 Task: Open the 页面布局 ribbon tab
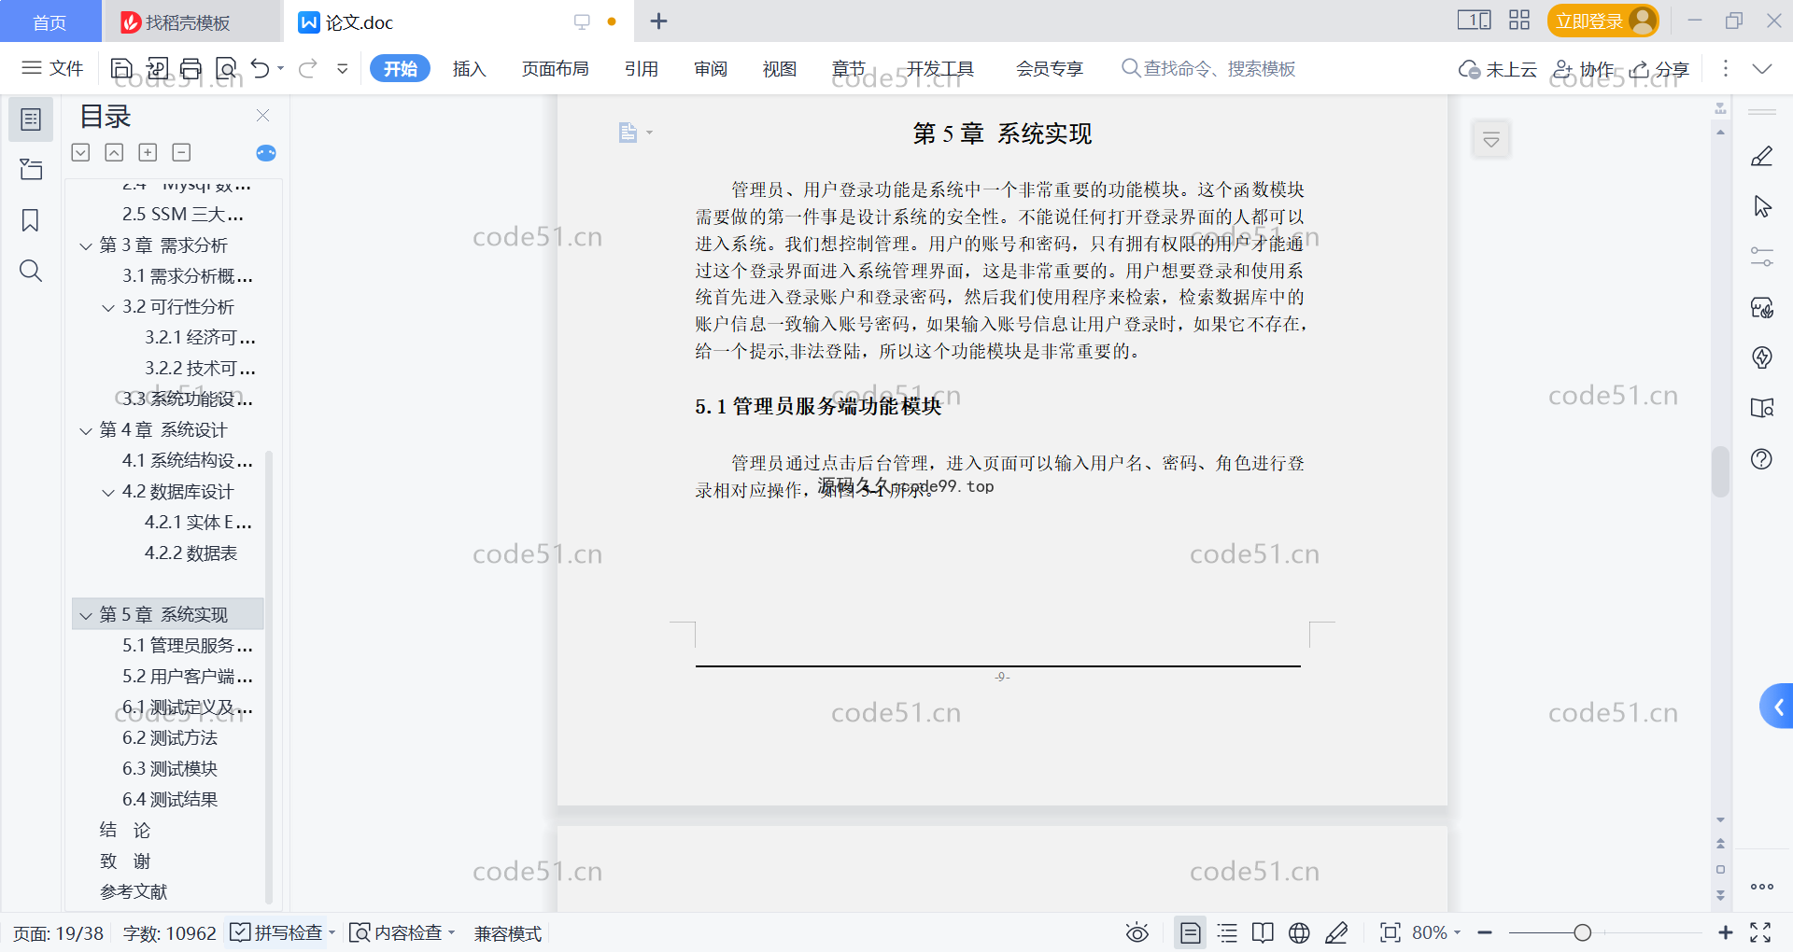click(555, 69)
